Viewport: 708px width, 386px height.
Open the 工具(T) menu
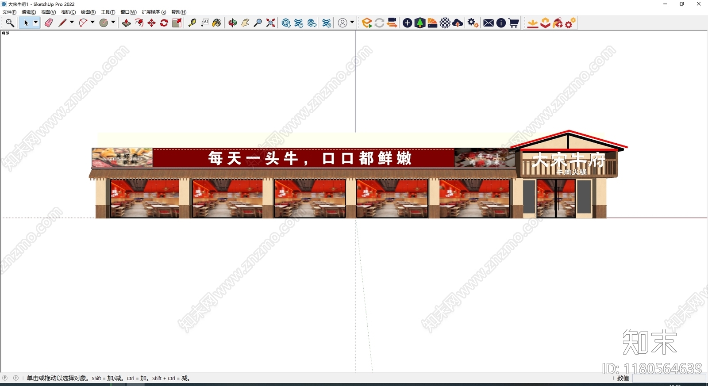pyautogui.click(x=108, y=12)
